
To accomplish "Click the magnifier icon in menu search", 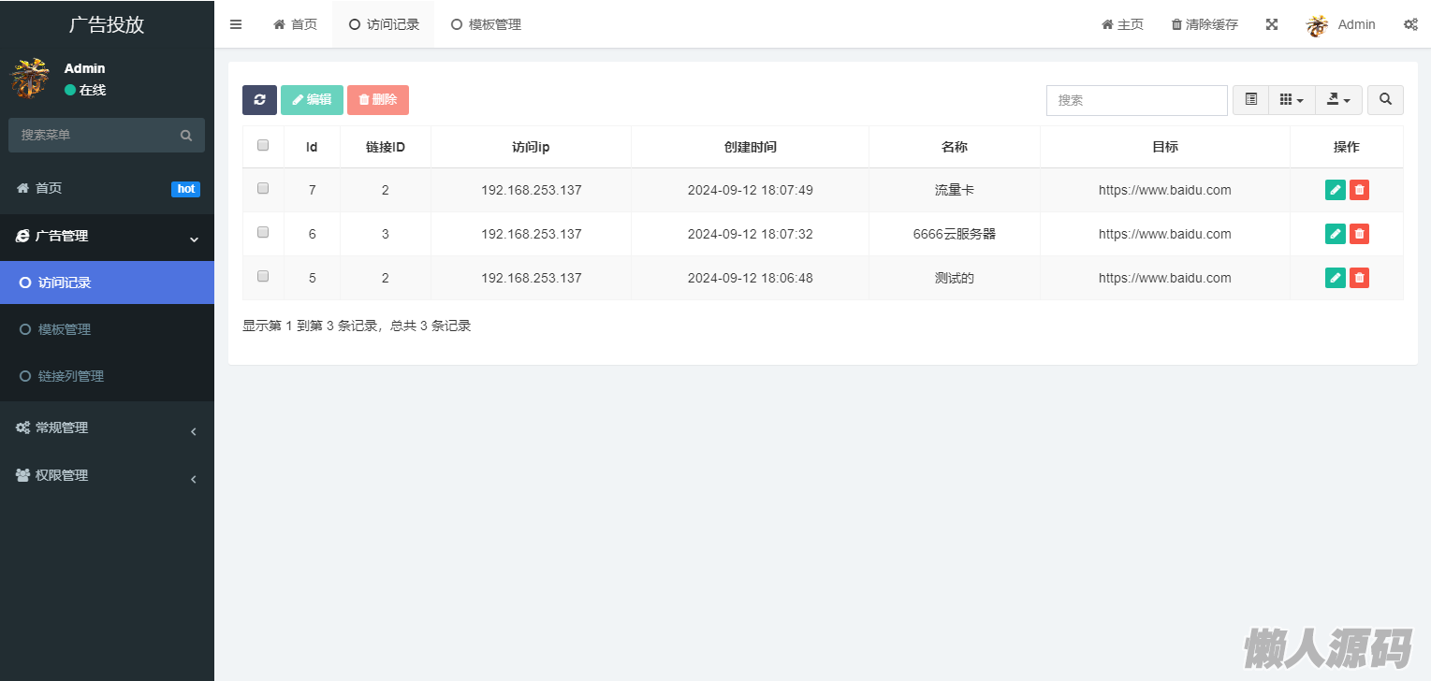I will pyautogui.click(x=186, y=136).
